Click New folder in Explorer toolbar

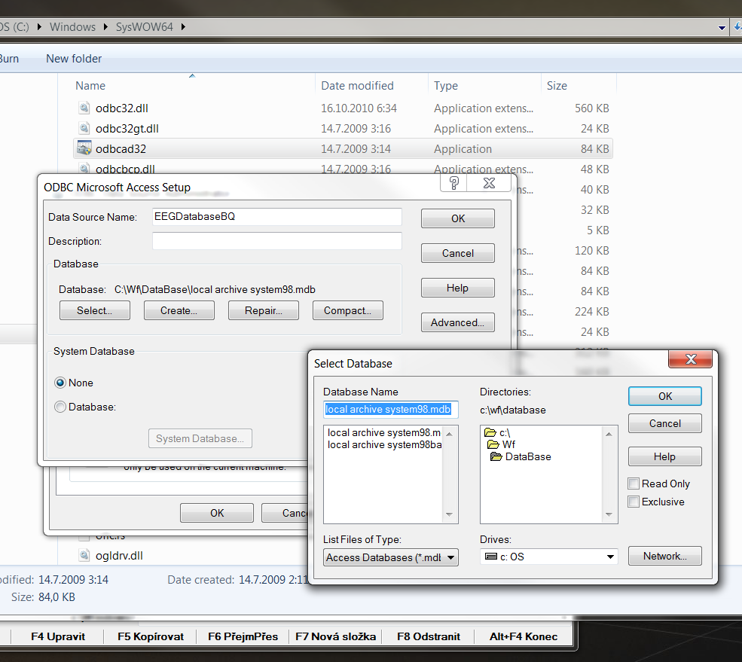[74, 59]
